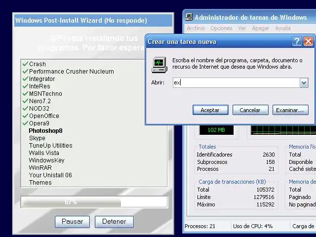Click the checkmark beside NOD32

(25, 109)
